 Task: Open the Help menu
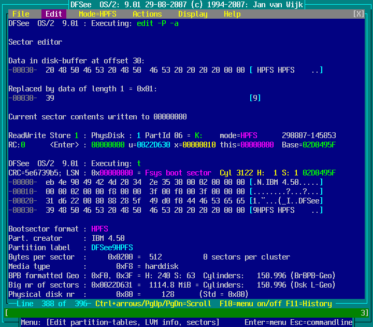click(232, 14)
